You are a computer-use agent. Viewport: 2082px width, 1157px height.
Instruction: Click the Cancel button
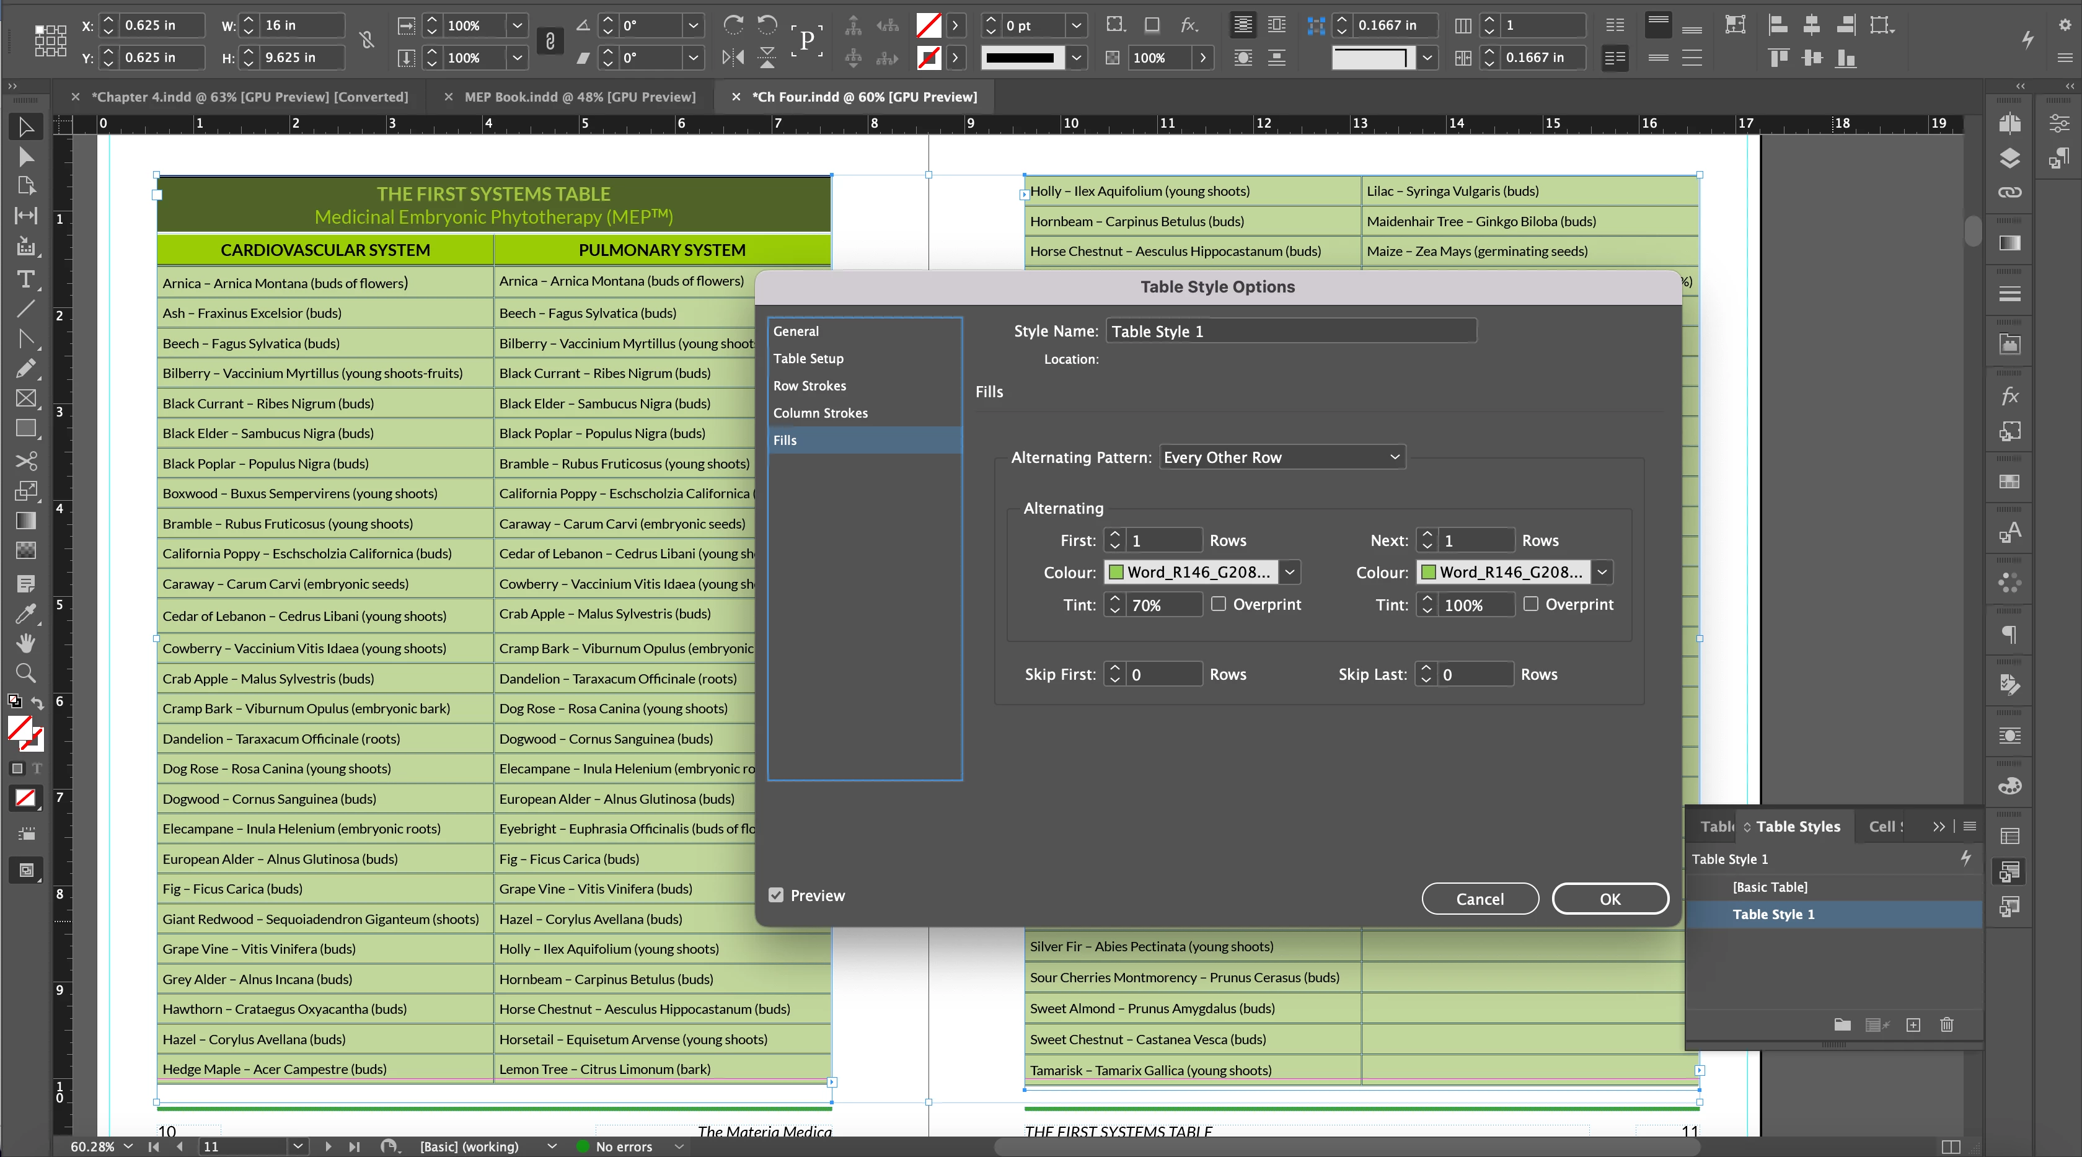tap(1479, 899)
